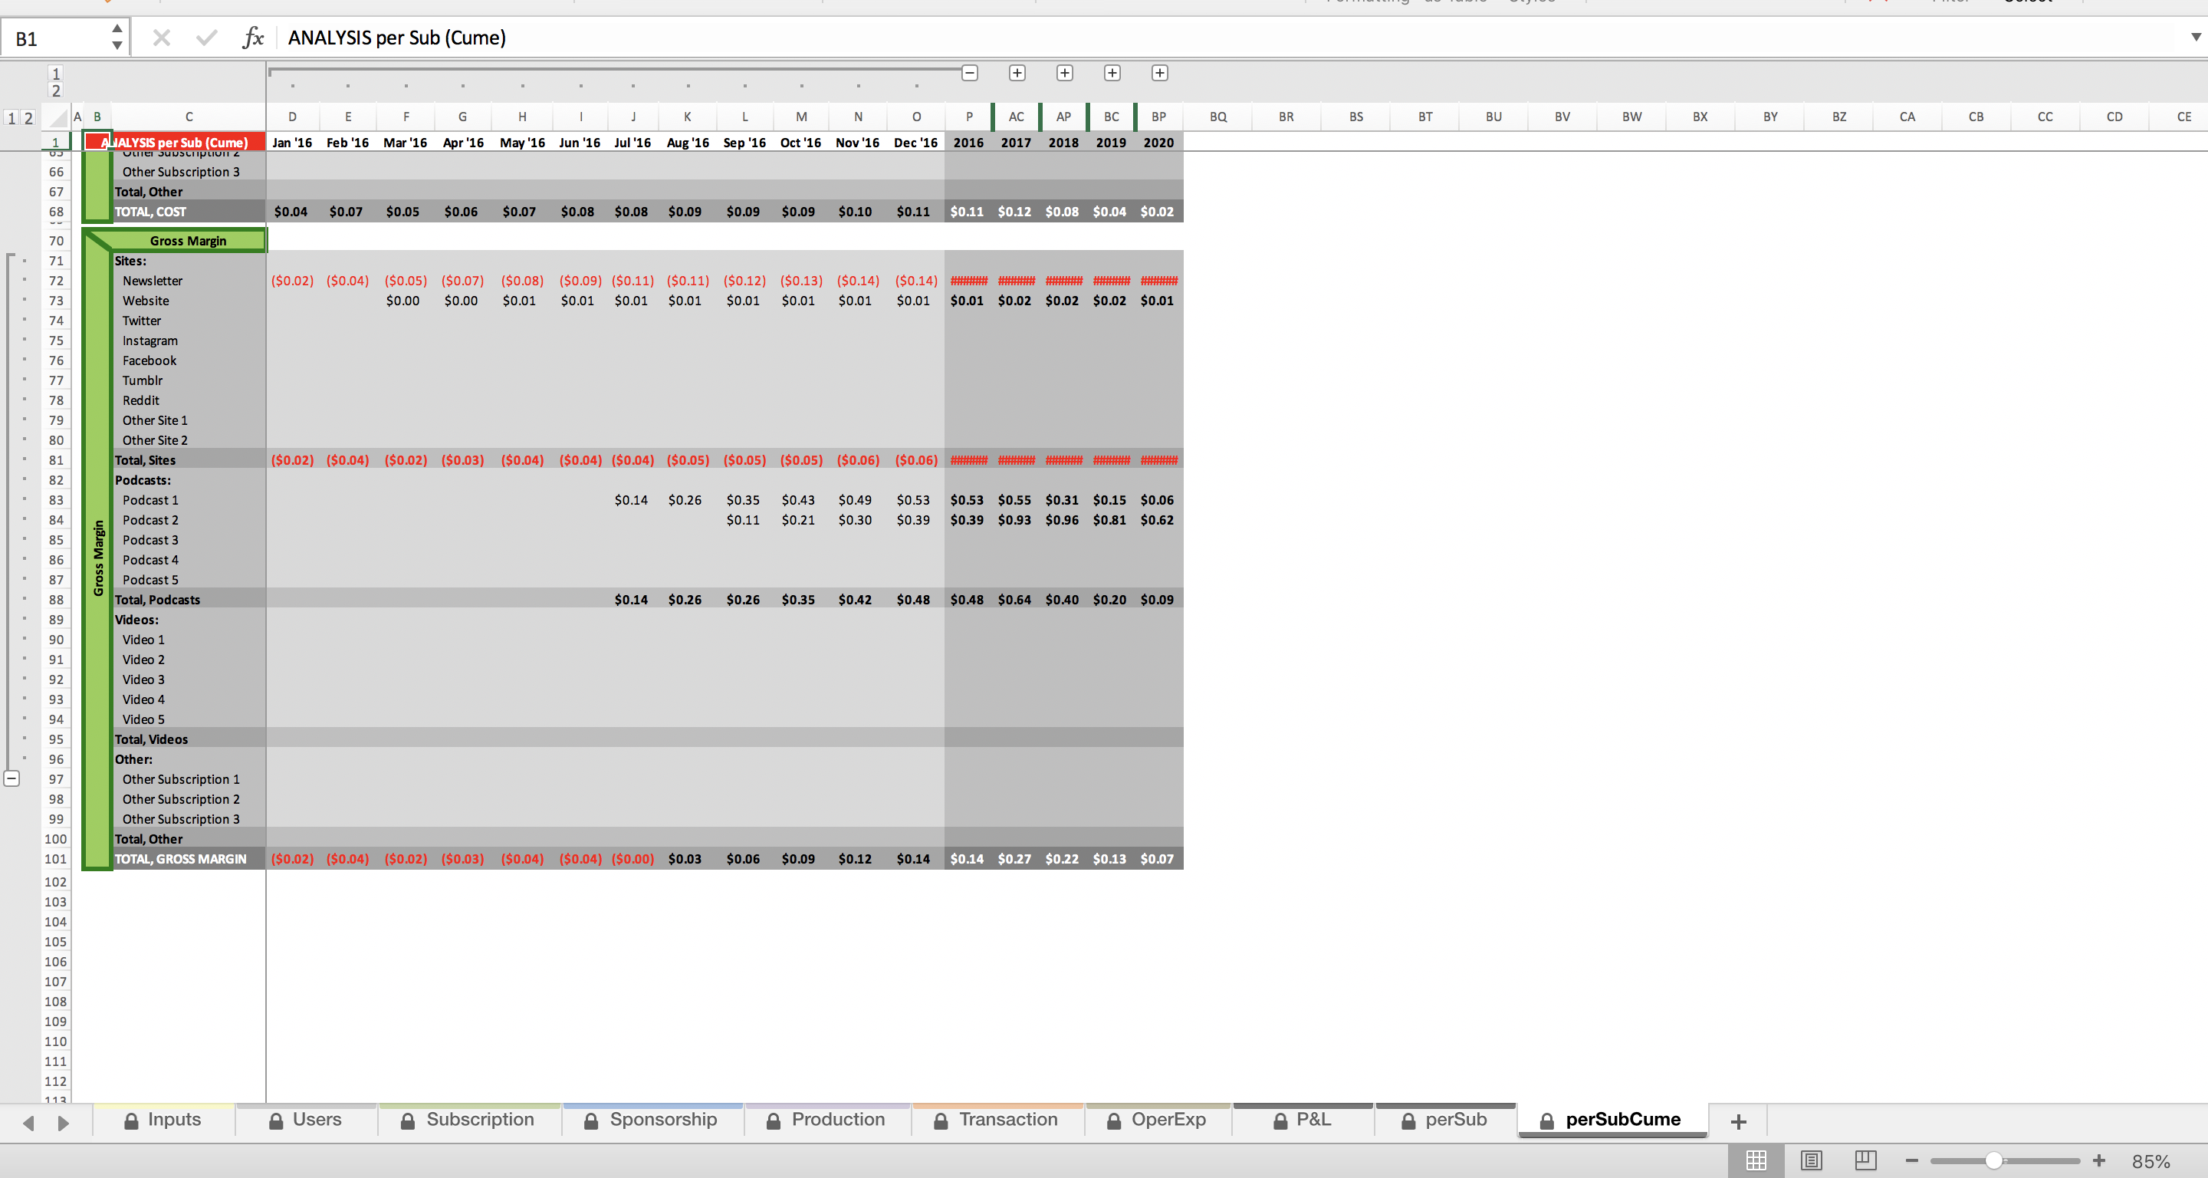Select column outline level 1 button
Screen dimensions: 2208x1178
pyautogui.click(x=56, y=74)
